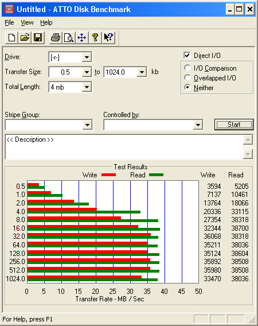Screen dimensions: 258x326
Task: Click the write value 3594
Action: (214, 187)
